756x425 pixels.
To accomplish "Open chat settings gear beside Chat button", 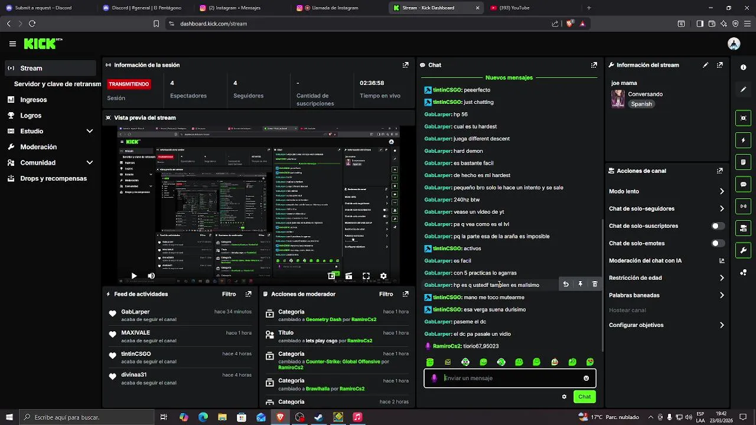I will [564, 397].
